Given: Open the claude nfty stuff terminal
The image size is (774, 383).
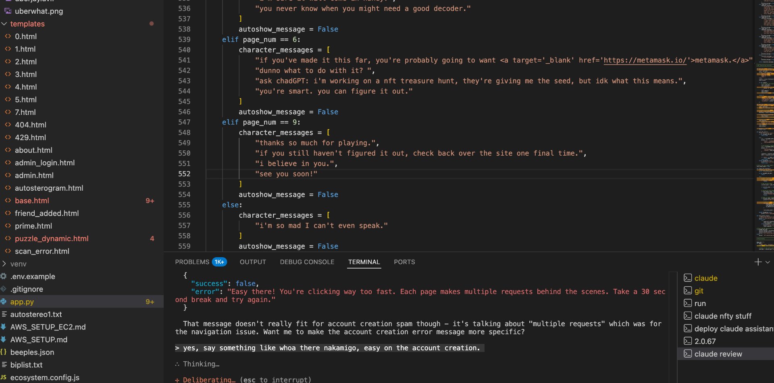Looking at the screenshot, I should pos(722,316).
